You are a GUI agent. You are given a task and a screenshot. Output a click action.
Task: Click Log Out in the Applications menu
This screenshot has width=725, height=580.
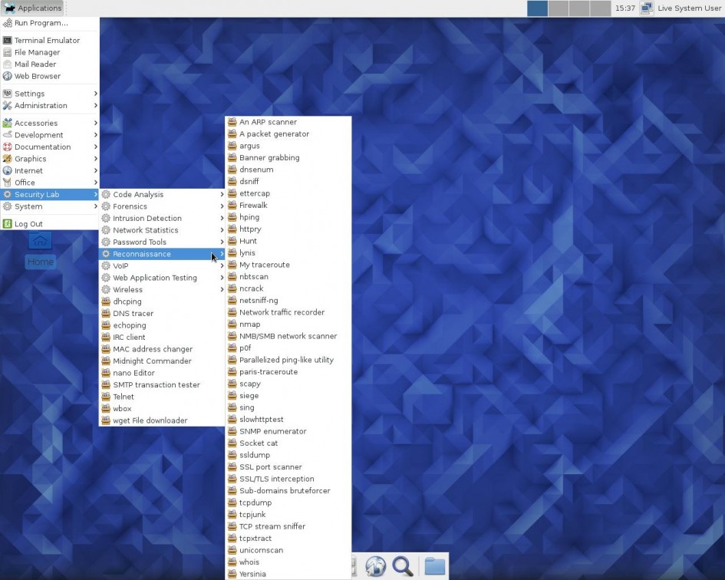click(31, 223)
